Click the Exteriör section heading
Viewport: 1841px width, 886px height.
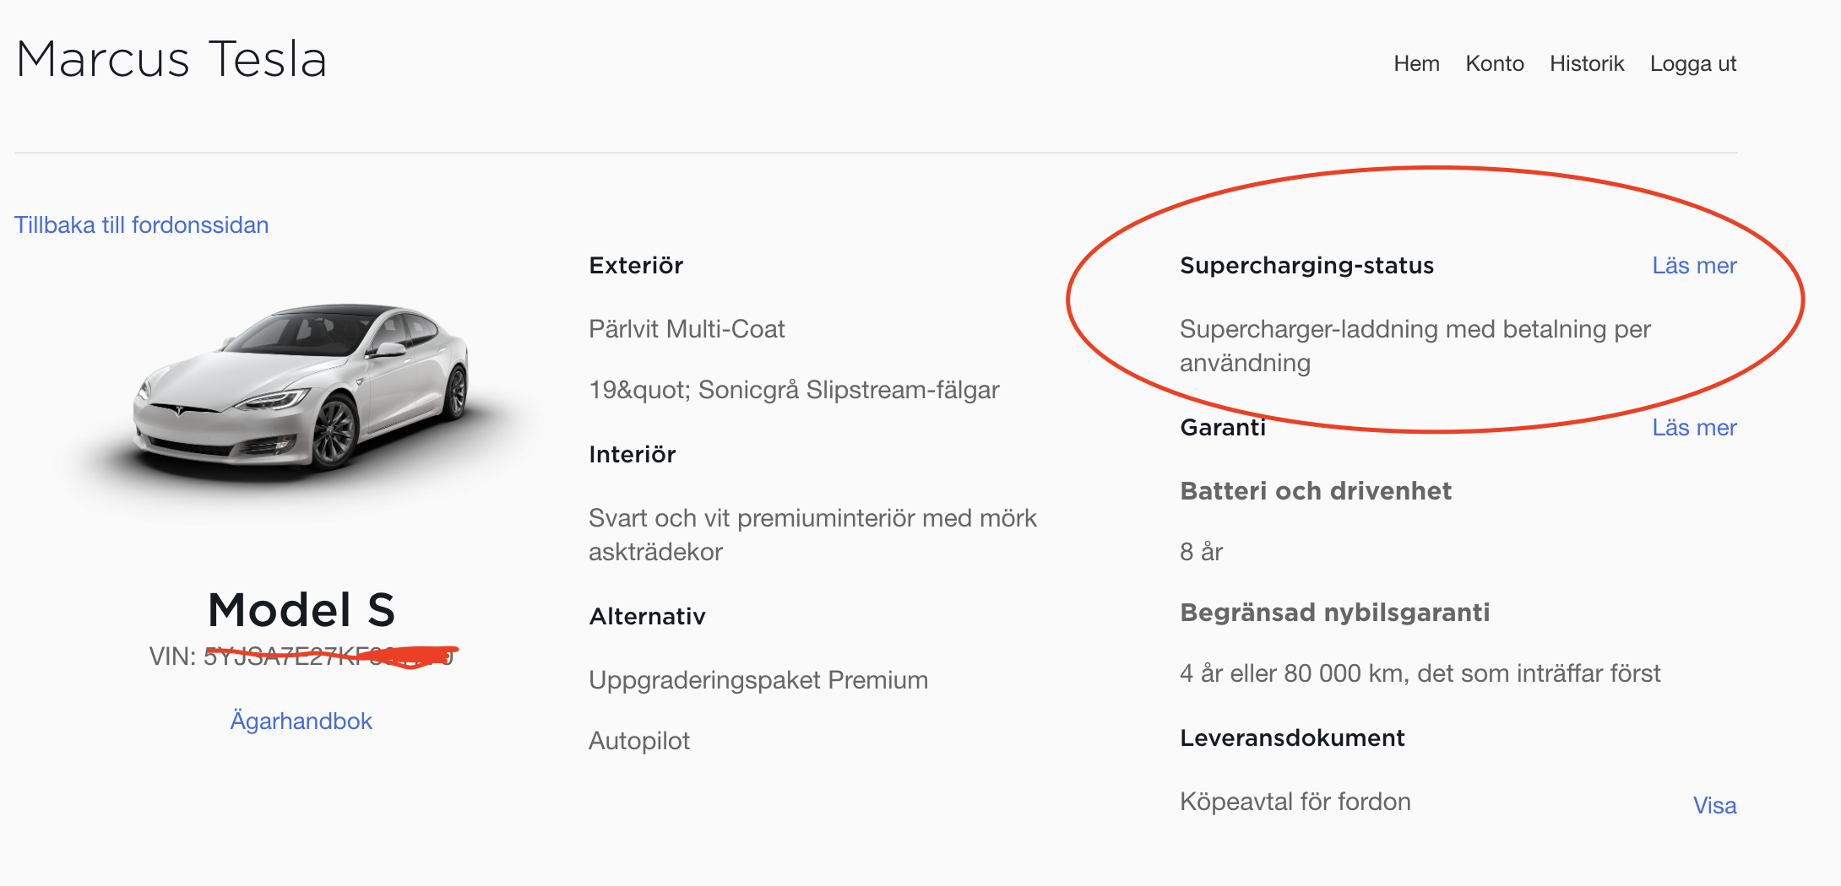636,266
